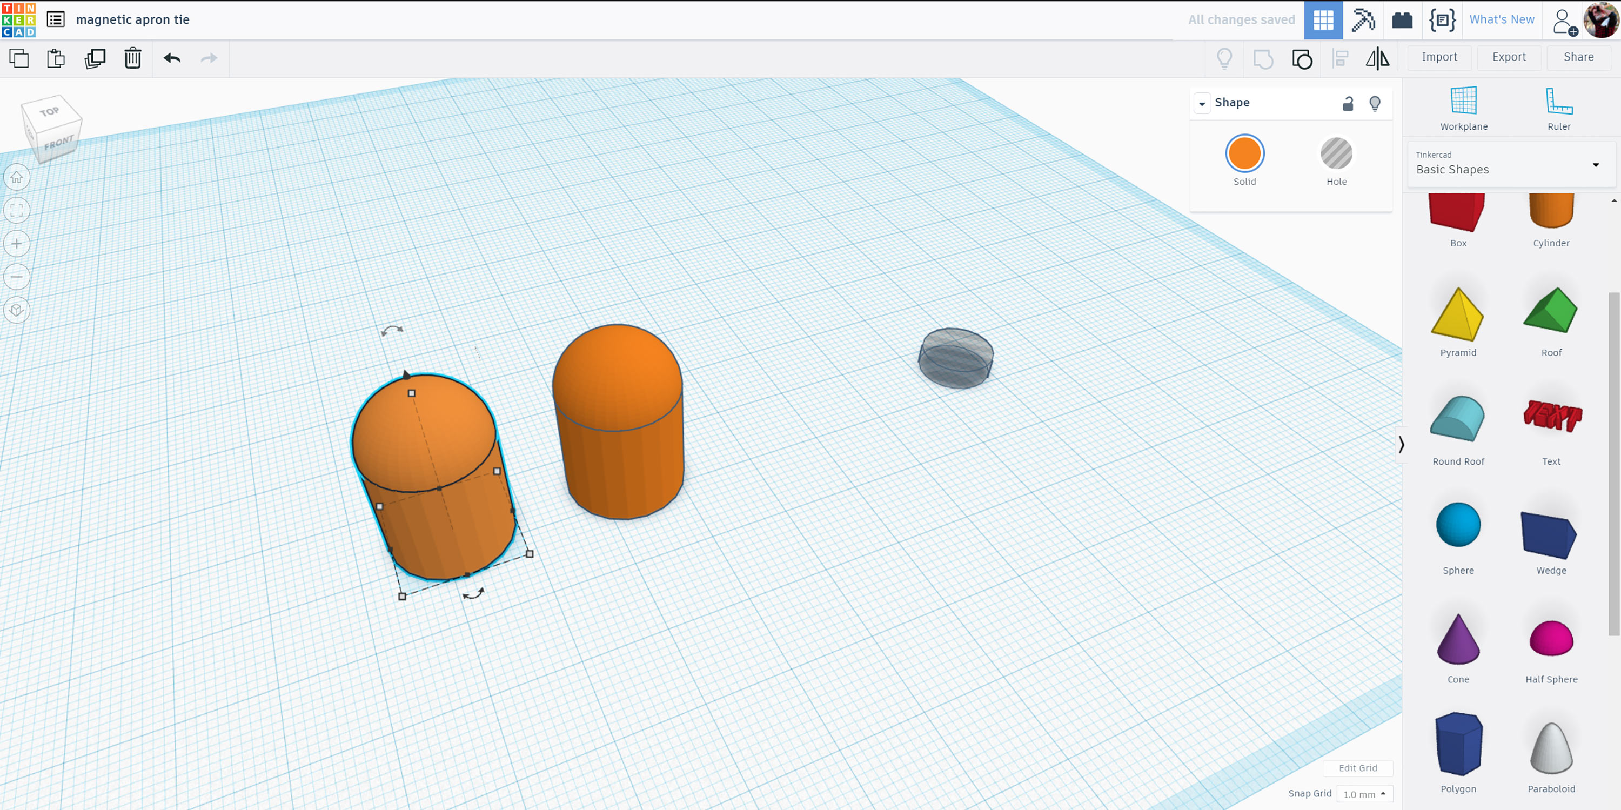1621x810 pixels.
Task: Zoom out with the minus button
Action: [x=17, y=277]
